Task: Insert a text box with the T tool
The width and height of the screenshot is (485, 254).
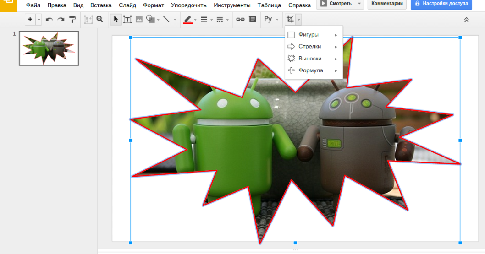Action: (x=127, y=19)
